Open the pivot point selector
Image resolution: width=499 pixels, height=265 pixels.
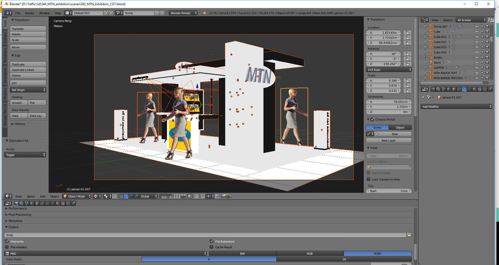pyautogui.click(x=107, y=196)
